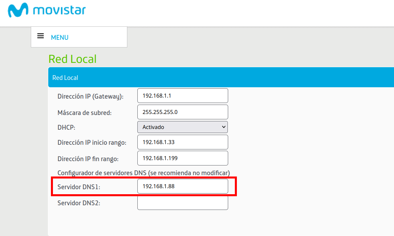Click the blue Red Local panel header

coord(221,77)
